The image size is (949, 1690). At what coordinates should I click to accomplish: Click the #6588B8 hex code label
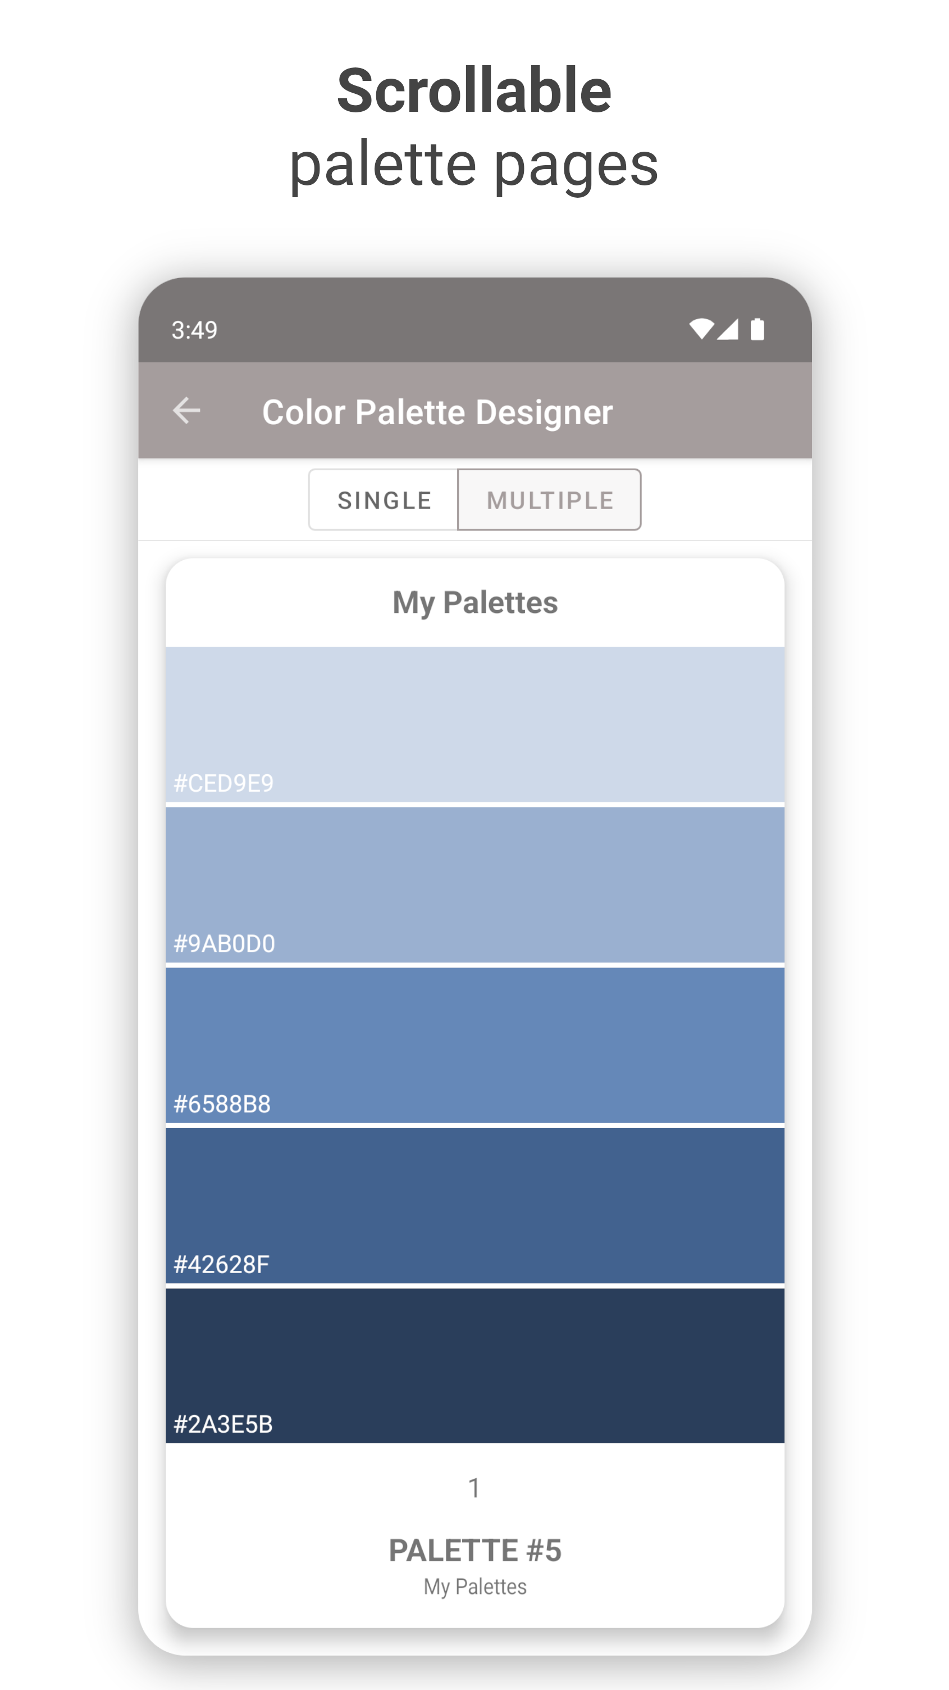[x=222, y=1104]
